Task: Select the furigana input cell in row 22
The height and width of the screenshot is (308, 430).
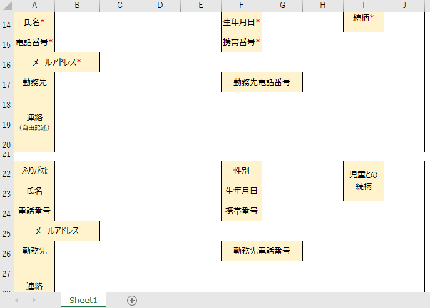Action: pos(138,171)
